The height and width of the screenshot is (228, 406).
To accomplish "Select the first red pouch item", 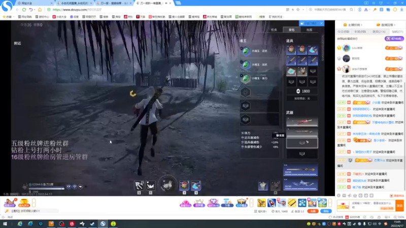I will click(x=291, y=50).
